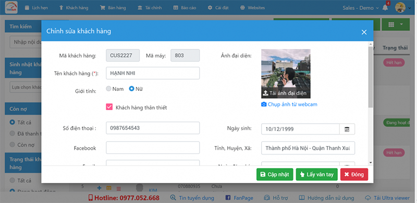Screen dimensions: 417x203
Task: Open Hướng dẫn sử dụng link
Action: (327, 198)
